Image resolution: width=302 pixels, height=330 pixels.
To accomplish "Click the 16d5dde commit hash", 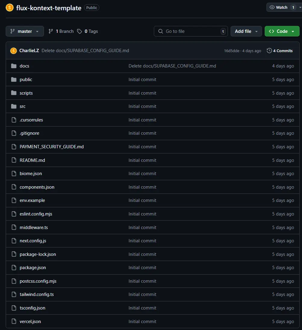I will pos(231,51).
